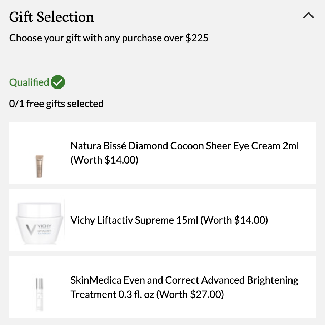Click the Vichy V logo on jar
Image resolution: width=325 pixels, height=325 pixels.
[x=30, y=230]
